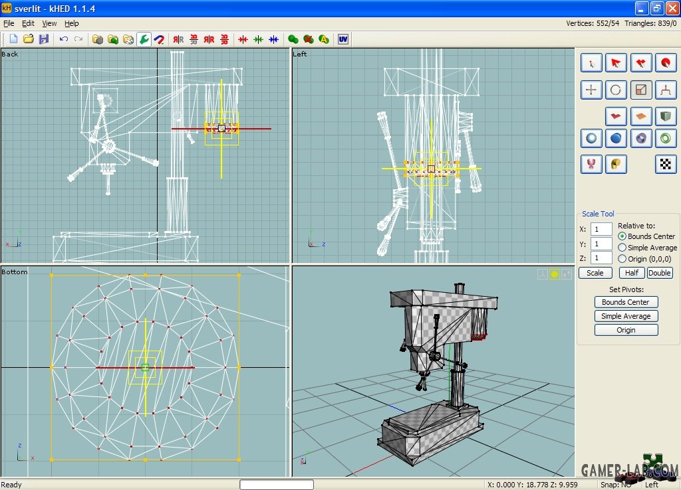Click the fourth red flip icon

coord(224,39)
